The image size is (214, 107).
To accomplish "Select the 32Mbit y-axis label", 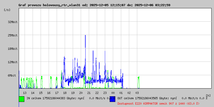I will point(13,22).
